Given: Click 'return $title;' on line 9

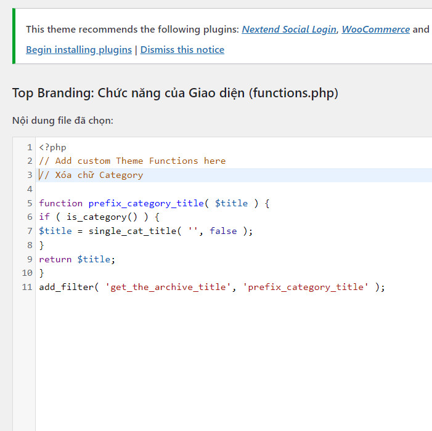Looking at the screenshot, I should (x=77, y=259).
